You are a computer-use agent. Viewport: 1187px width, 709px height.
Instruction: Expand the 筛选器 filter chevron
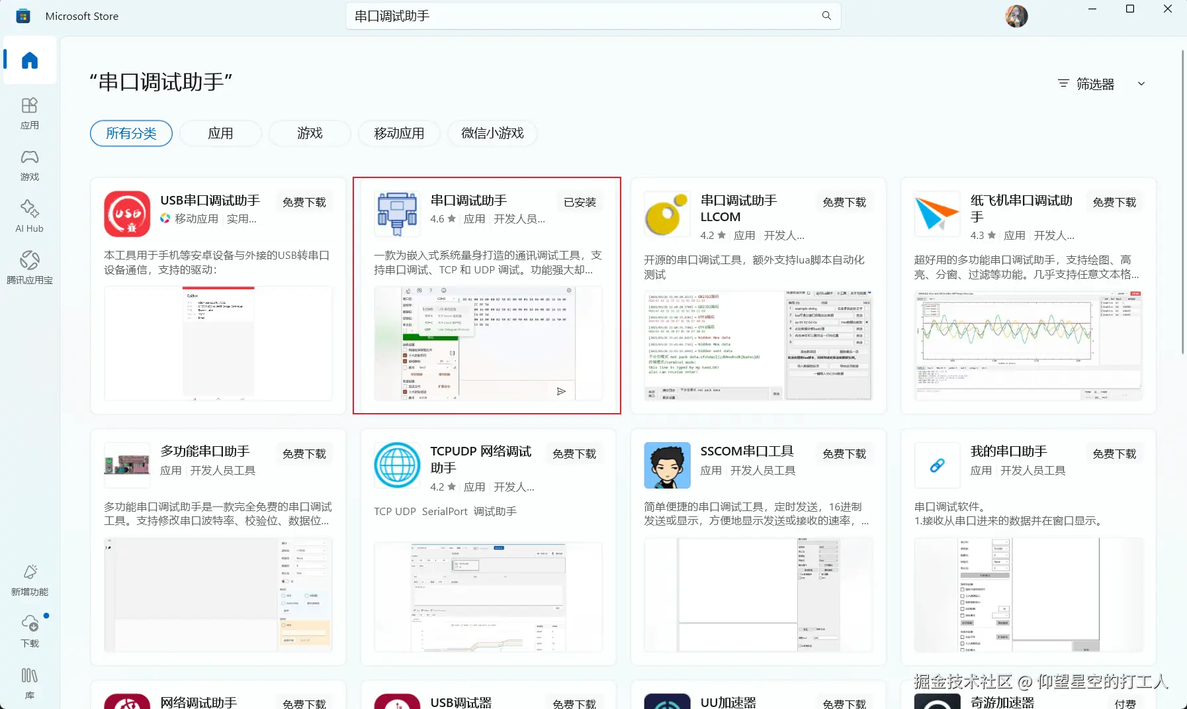coord(1141,84)
